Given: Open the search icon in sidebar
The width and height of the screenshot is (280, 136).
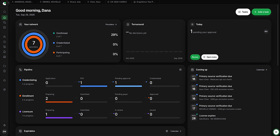Looking at the screenshot, I should point(5,12).
